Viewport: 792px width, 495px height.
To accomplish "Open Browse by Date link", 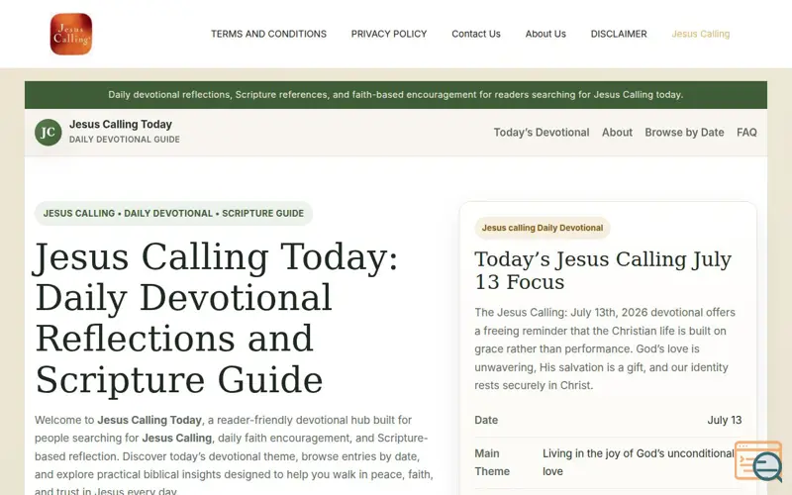I will tap(684, 133).
